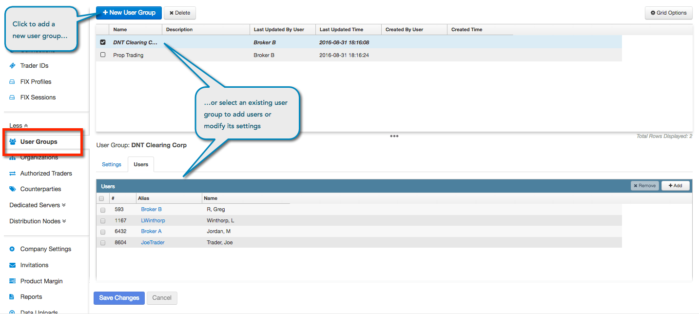Sort by Description column header
The height and width of the screenshot is (314, 699).
point(206,30)
